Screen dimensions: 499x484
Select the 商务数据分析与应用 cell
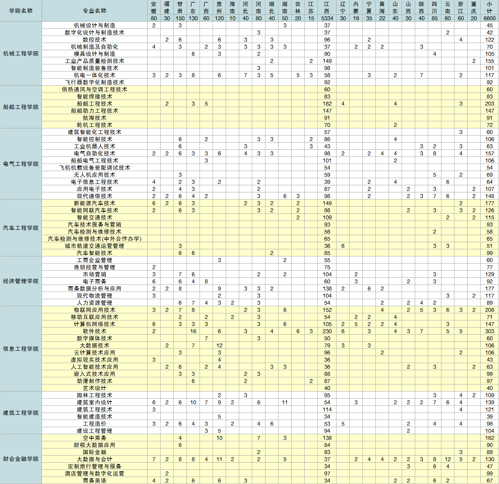(x=95, y=289)
